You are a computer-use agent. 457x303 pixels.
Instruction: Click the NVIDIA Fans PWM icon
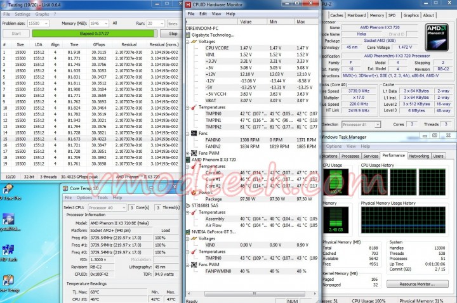[194, 264]
